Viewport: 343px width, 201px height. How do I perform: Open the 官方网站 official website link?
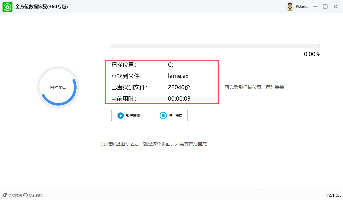point(15,195)
